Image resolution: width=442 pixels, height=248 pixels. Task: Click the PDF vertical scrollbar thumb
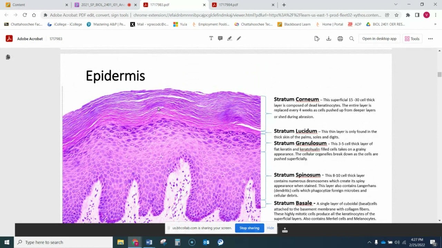tap(439, 75)
